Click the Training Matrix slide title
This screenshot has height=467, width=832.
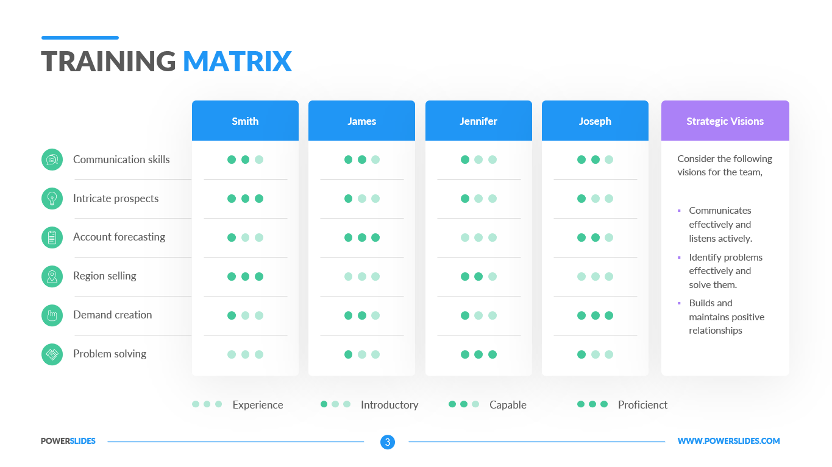point(166,61)
